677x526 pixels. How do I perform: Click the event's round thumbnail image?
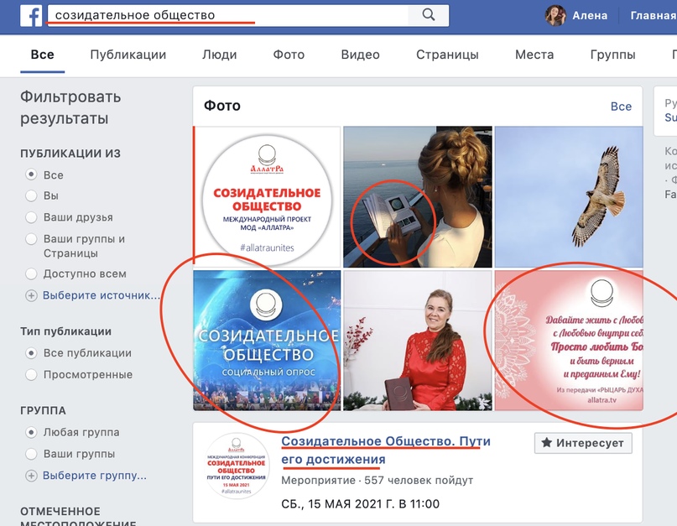237,466
